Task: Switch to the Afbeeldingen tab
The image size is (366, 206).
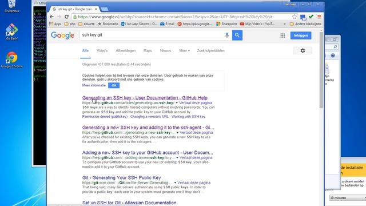Action: (x=126, y=51)
